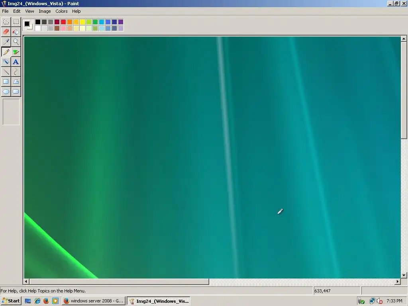This screenshot has width=408, height=306.
Task: Launch Firefox from quick launch
Action: tap(46, 301)
